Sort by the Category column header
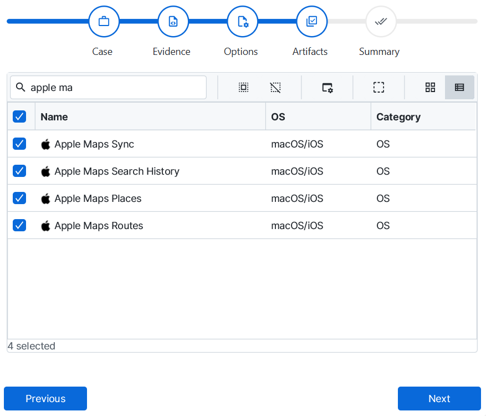Image resolution: width=486 pixels, height=416 pixels. pyautogui.click(x=398, y=116)
